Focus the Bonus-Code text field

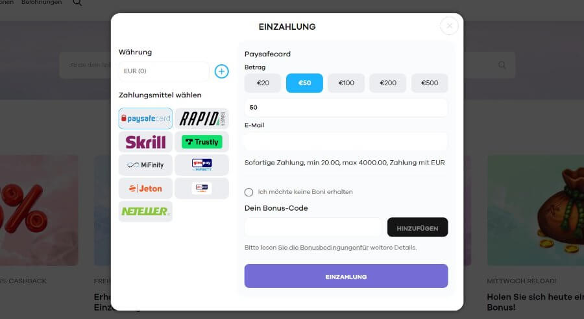click(313, 227)
